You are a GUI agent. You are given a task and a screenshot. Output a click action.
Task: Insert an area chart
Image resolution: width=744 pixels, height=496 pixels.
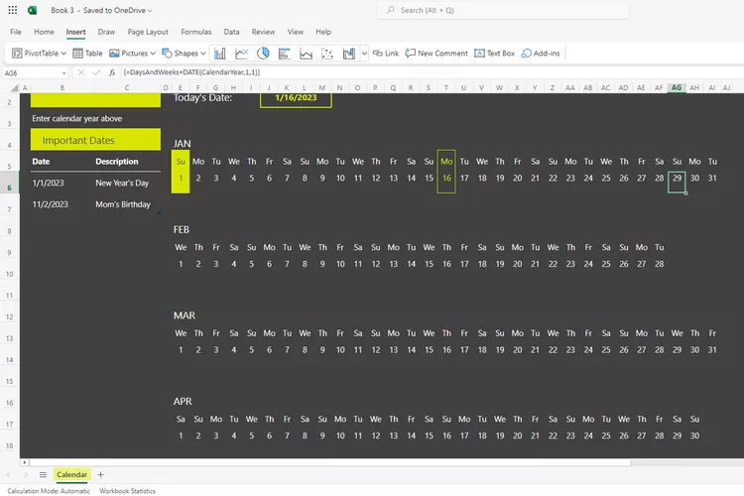tap(307, 54)
